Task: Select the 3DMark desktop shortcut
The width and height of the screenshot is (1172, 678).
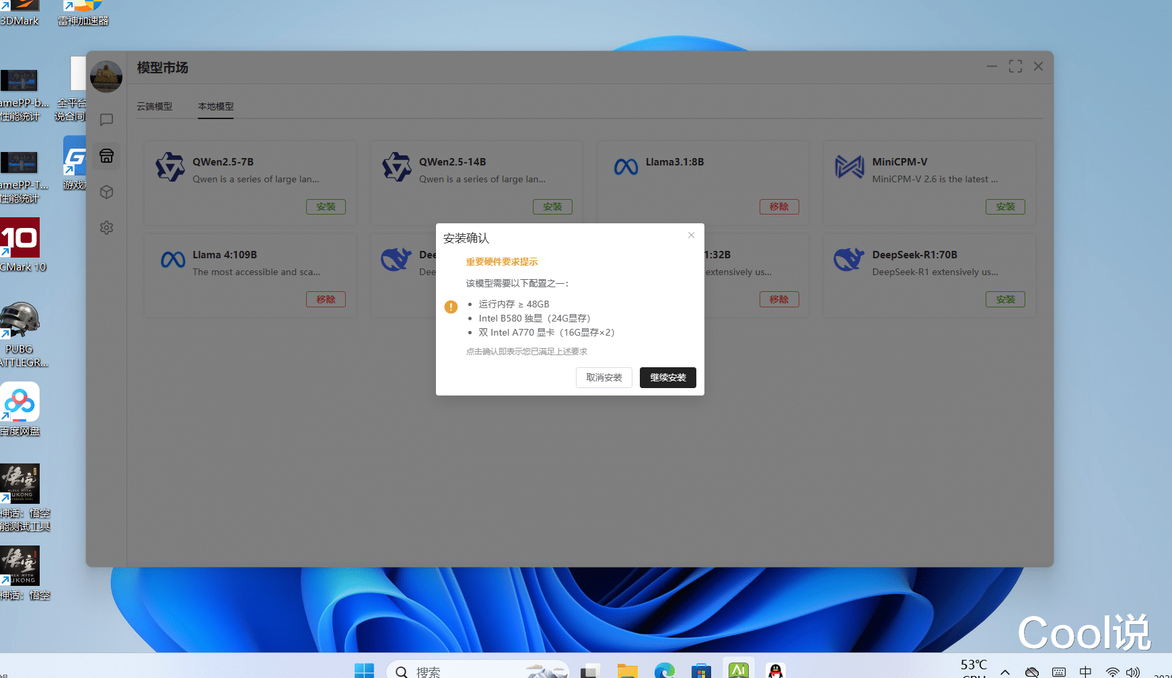Action: (x=20, y=13)
